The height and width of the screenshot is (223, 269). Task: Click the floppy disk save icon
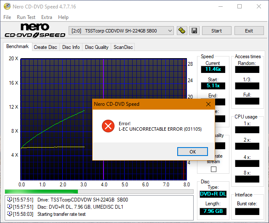pos(194,31)
